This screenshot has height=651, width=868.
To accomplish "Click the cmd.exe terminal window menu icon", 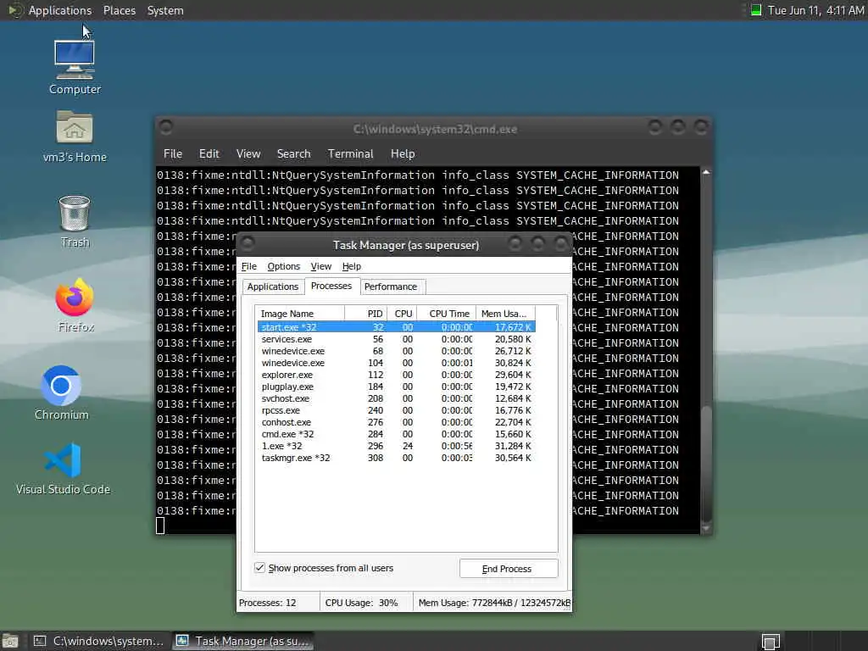I will [x=165, y=128].
